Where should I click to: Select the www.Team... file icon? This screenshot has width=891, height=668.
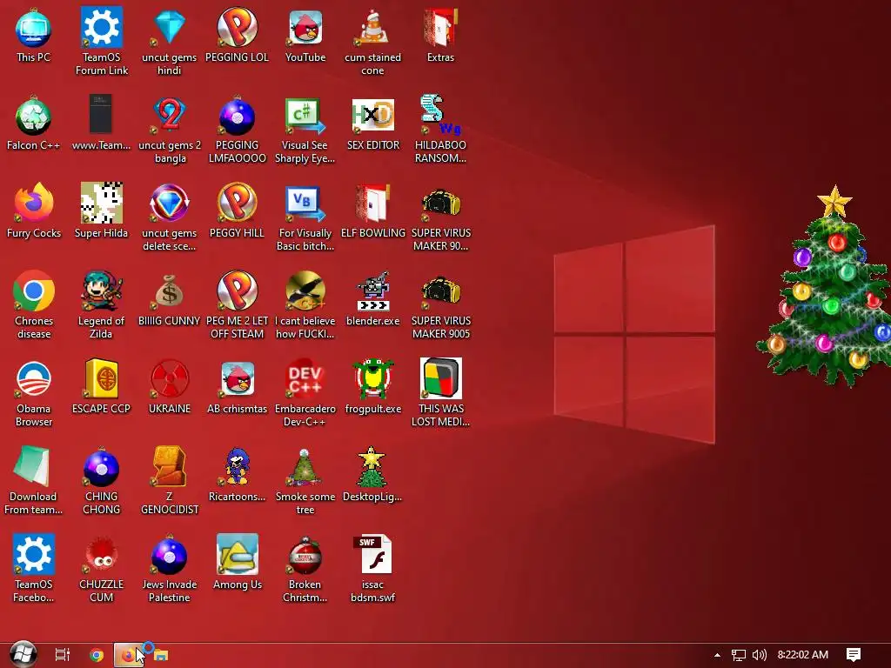pos(101,123)
